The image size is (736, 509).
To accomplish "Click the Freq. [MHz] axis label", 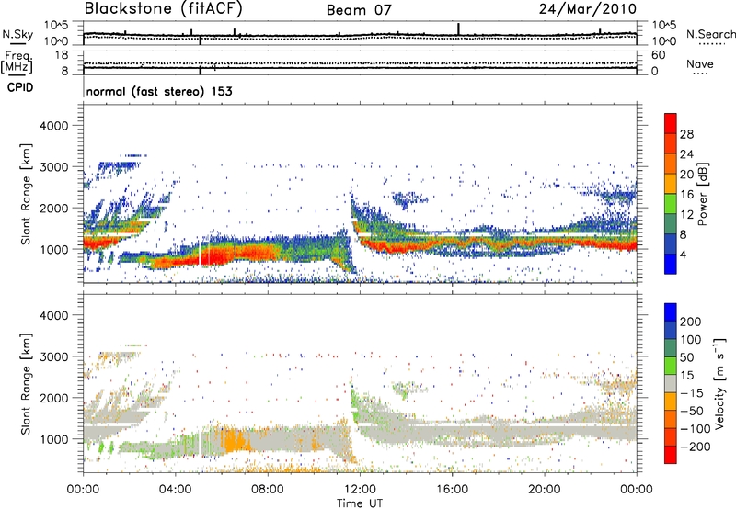I will (x=17, y=62).
